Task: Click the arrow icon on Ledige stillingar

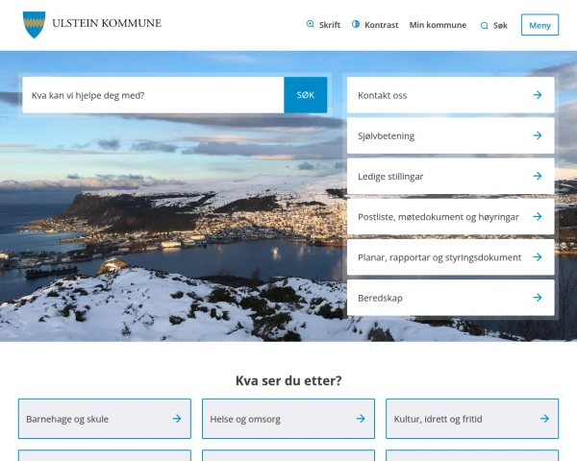Action: 538,176
